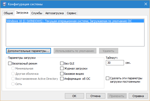Go to the Автозагрузка tab

[54, 13]
